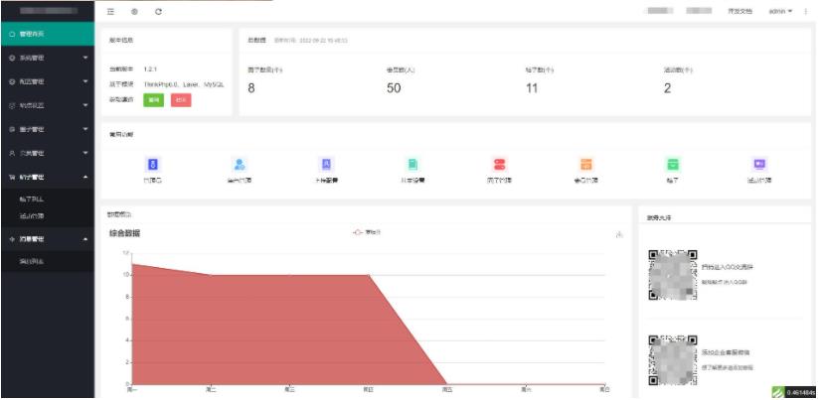This screenshot has width=818, height=400.
Task: Click the ThinkPhp6.0、Layer、MySQL text
Action: tap(184, 83)
